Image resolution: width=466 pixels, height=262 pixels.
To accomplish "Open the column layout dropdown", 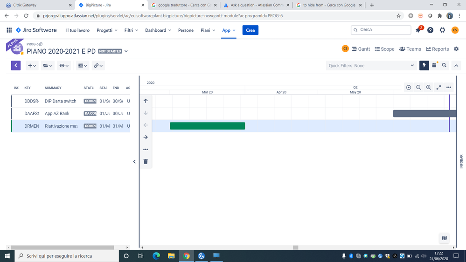I will pyautogui.click(x=82, y=66).
